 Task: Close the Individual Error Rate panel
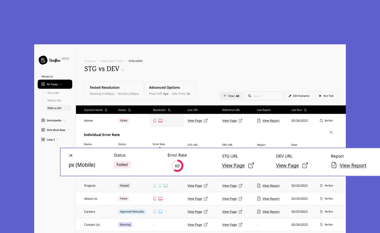click(x=331, y=132)
